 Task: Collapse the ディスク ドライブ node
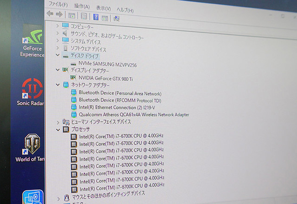tap(58, 55)
